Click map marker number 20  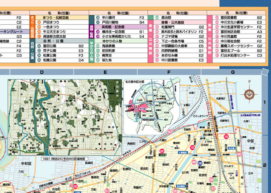point(162,151)
